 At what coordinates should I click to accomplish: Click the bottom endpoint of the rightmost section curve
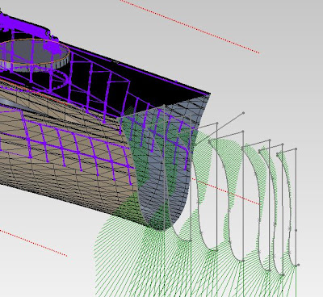coord(297,266)
